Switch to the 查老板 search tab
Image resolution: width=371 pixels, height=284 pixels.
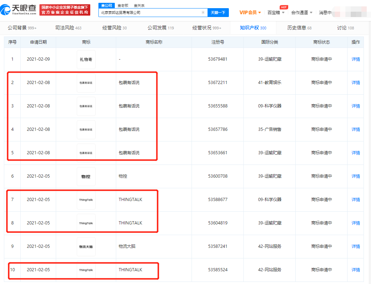[x=123, y=5]
